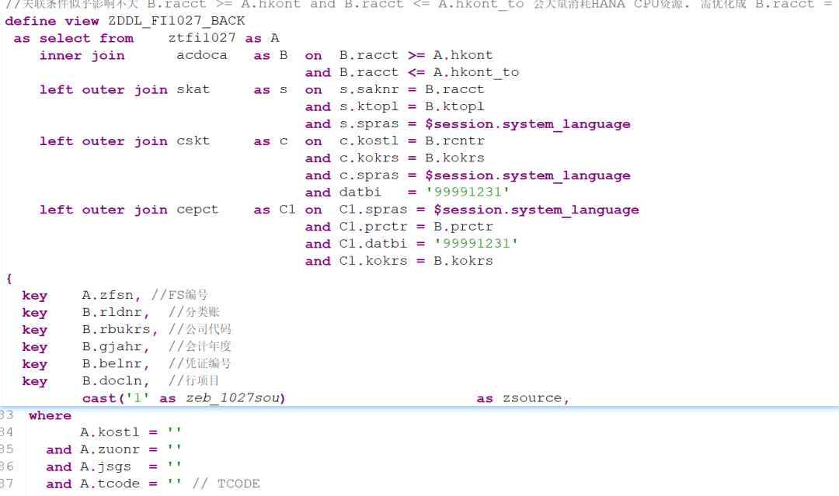The image size is (839, 496).
Task: Click $session.system_language after c.spras
Action: [x=527, y=175]
